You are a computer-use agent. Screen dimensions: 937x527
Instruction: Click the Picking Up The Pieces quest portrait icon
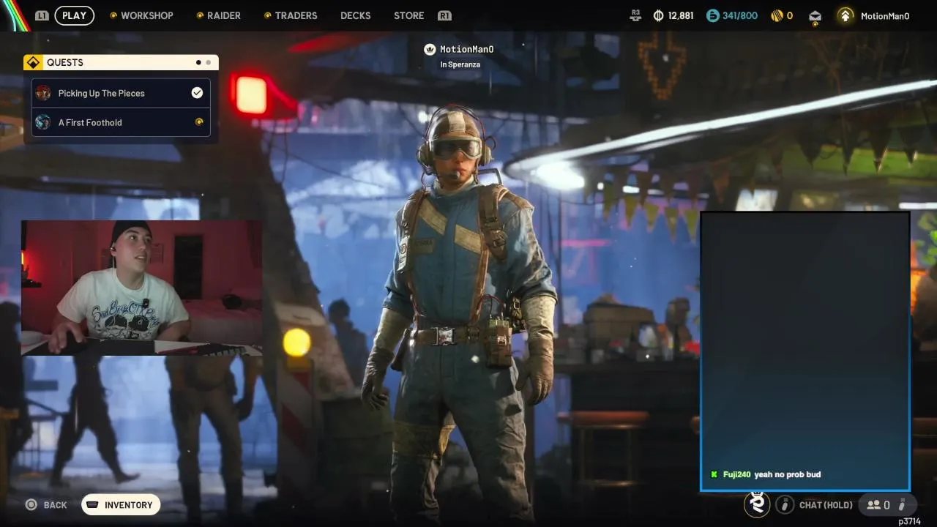coord(43,93)
